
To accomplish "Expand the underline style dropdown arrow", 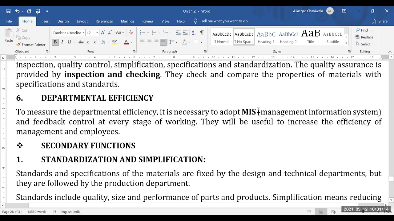I will [75, 42].
